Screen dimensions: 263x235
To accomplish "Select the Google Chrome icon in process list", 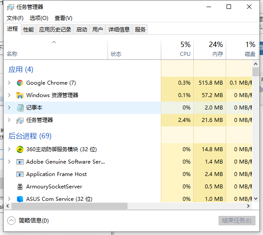I will click(20, 83).
